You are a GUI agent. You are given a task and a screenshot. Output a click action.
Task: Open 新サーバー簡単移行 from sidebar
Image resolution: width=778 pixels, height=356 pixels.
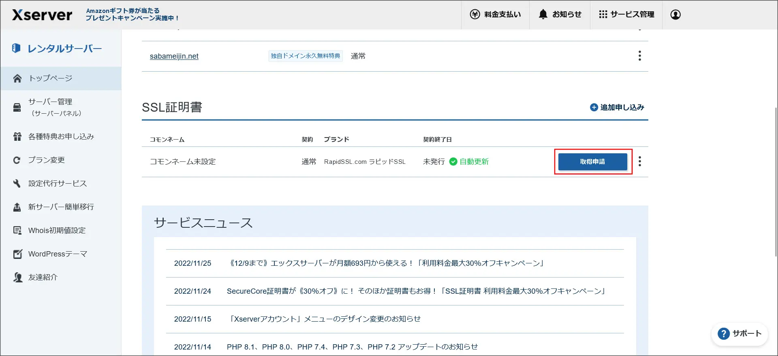tap(61, 207)
